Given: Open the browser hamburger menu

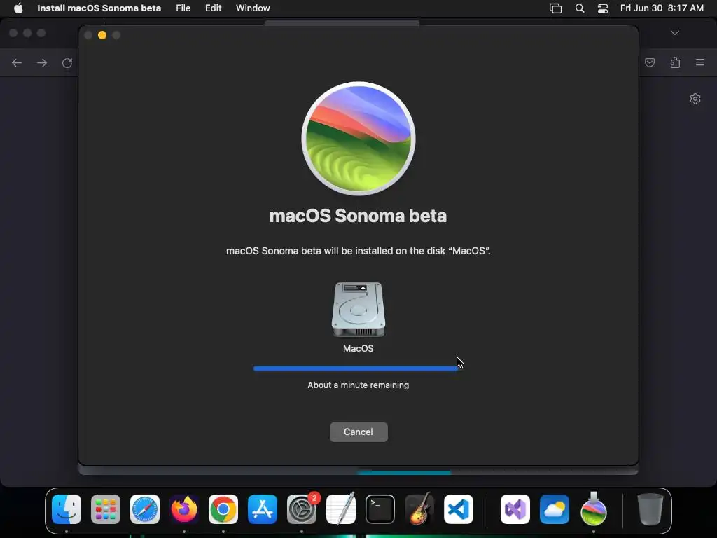Looking at the screenshot, I should (x=700, y=62).
